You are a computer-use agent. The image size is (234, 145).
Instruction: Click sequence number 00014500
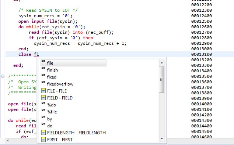(x=202, y=131)
